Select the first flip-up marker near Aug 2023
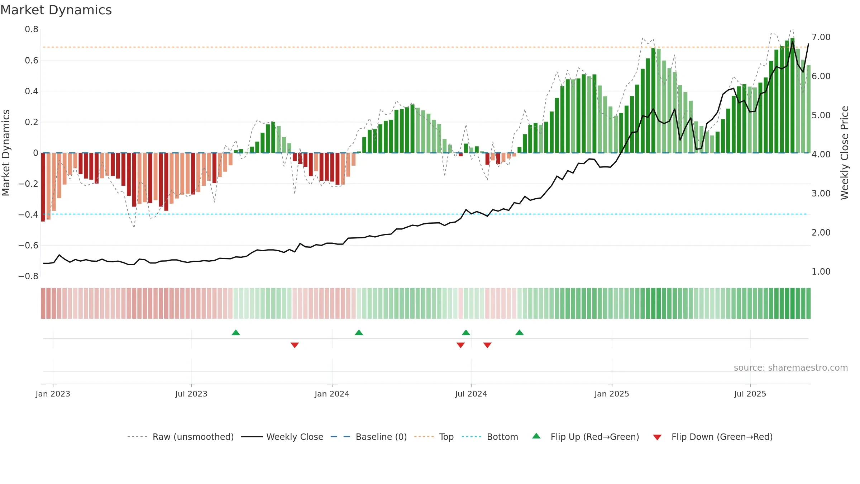This screenshot has height=484, width=860. 236,333
